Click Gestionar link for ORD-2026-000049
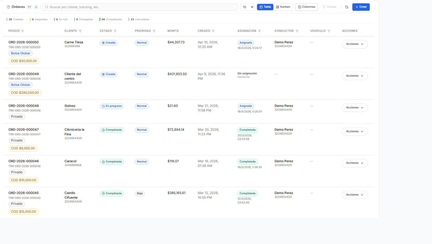Viewport: 432px width, 244px height. (244, 77)
